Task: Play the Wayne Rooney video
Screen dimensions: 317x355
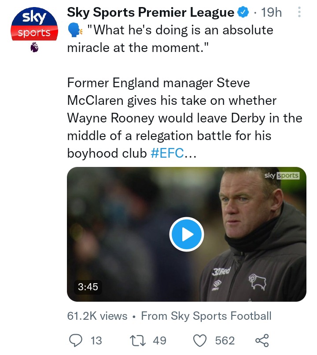Action: coord(187,234)
